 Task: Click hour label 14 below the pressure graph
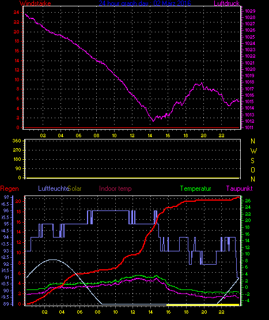[150, 135]
